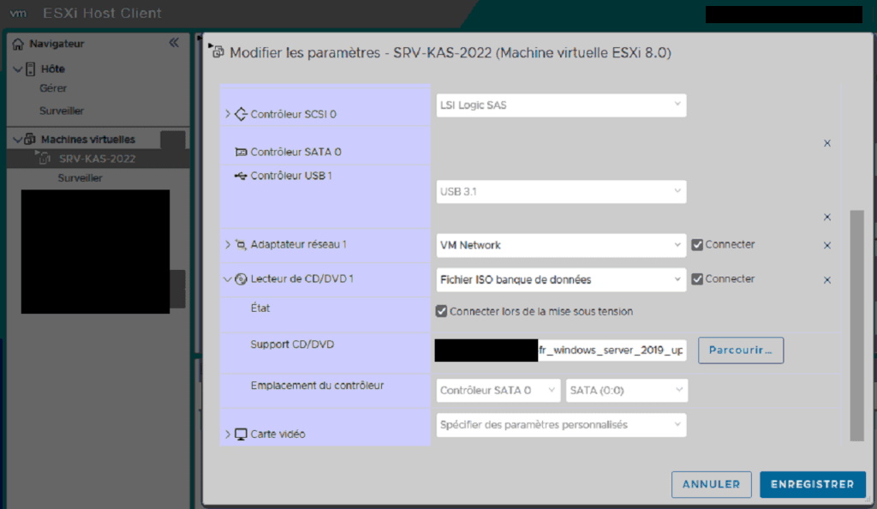Click the SATA controller 0 icon
Image resolution: width=877 pixels, height=509 pixels.
241,152
